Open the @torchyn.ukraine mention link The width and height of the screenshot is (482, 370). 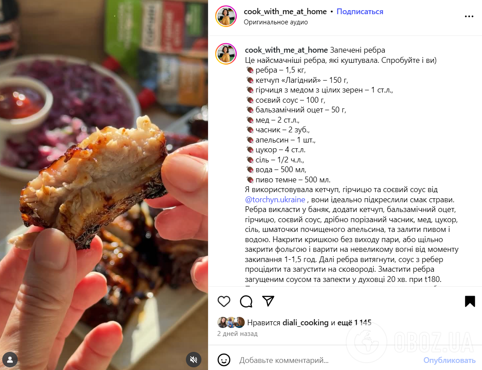pos(275,200)
